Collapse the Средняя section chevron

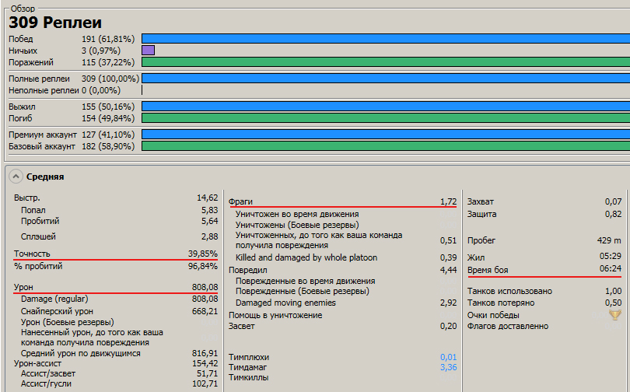16,177
